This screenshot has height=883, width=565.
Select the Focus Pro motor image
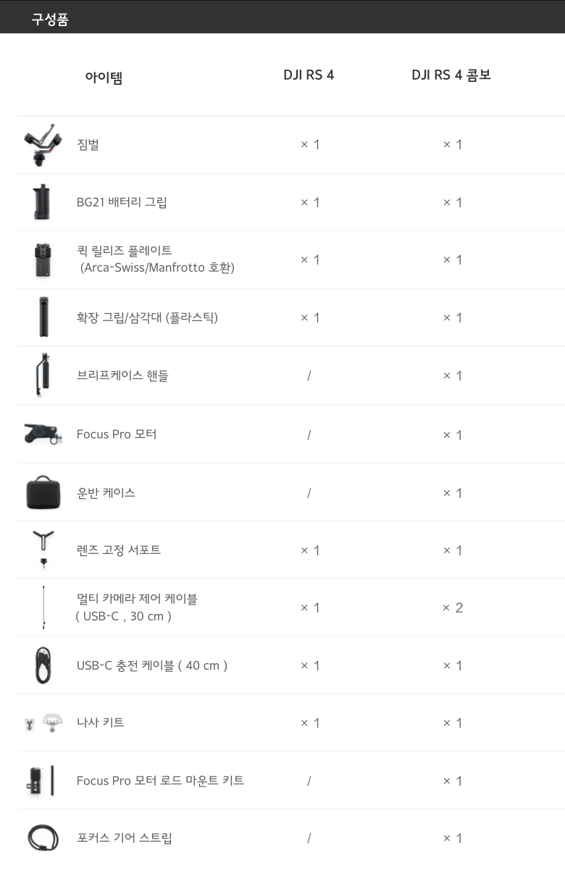pyautogui.click(x=43, y=434)
